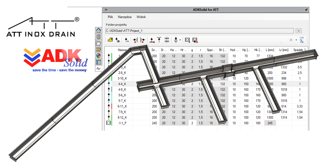325x167 pixels.
Task: Open the 3D parts library icon in the sidebar
Action: (99, 37)
